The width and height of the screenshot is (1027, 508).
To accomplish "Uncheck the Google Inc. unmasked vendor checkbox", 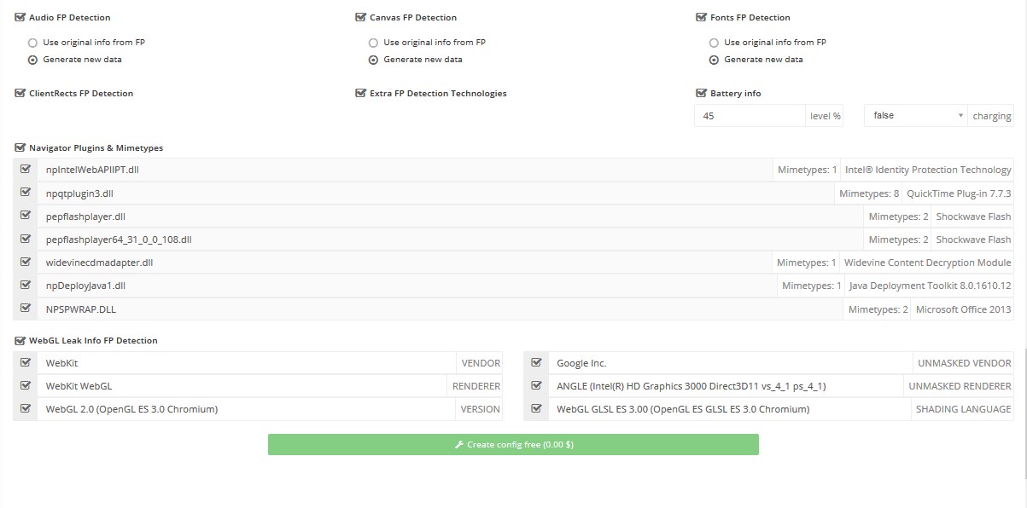I will (x=536, y=363).
